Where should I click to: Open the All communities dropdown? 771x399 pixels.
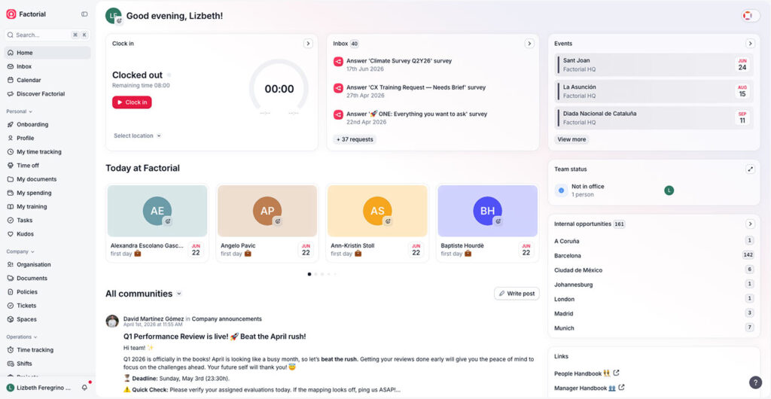tap(144, 294)
